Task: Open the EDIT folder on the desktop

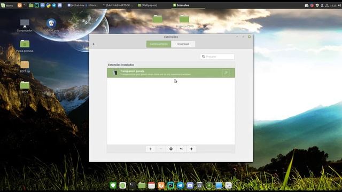Action: click(x=25, y=87)
